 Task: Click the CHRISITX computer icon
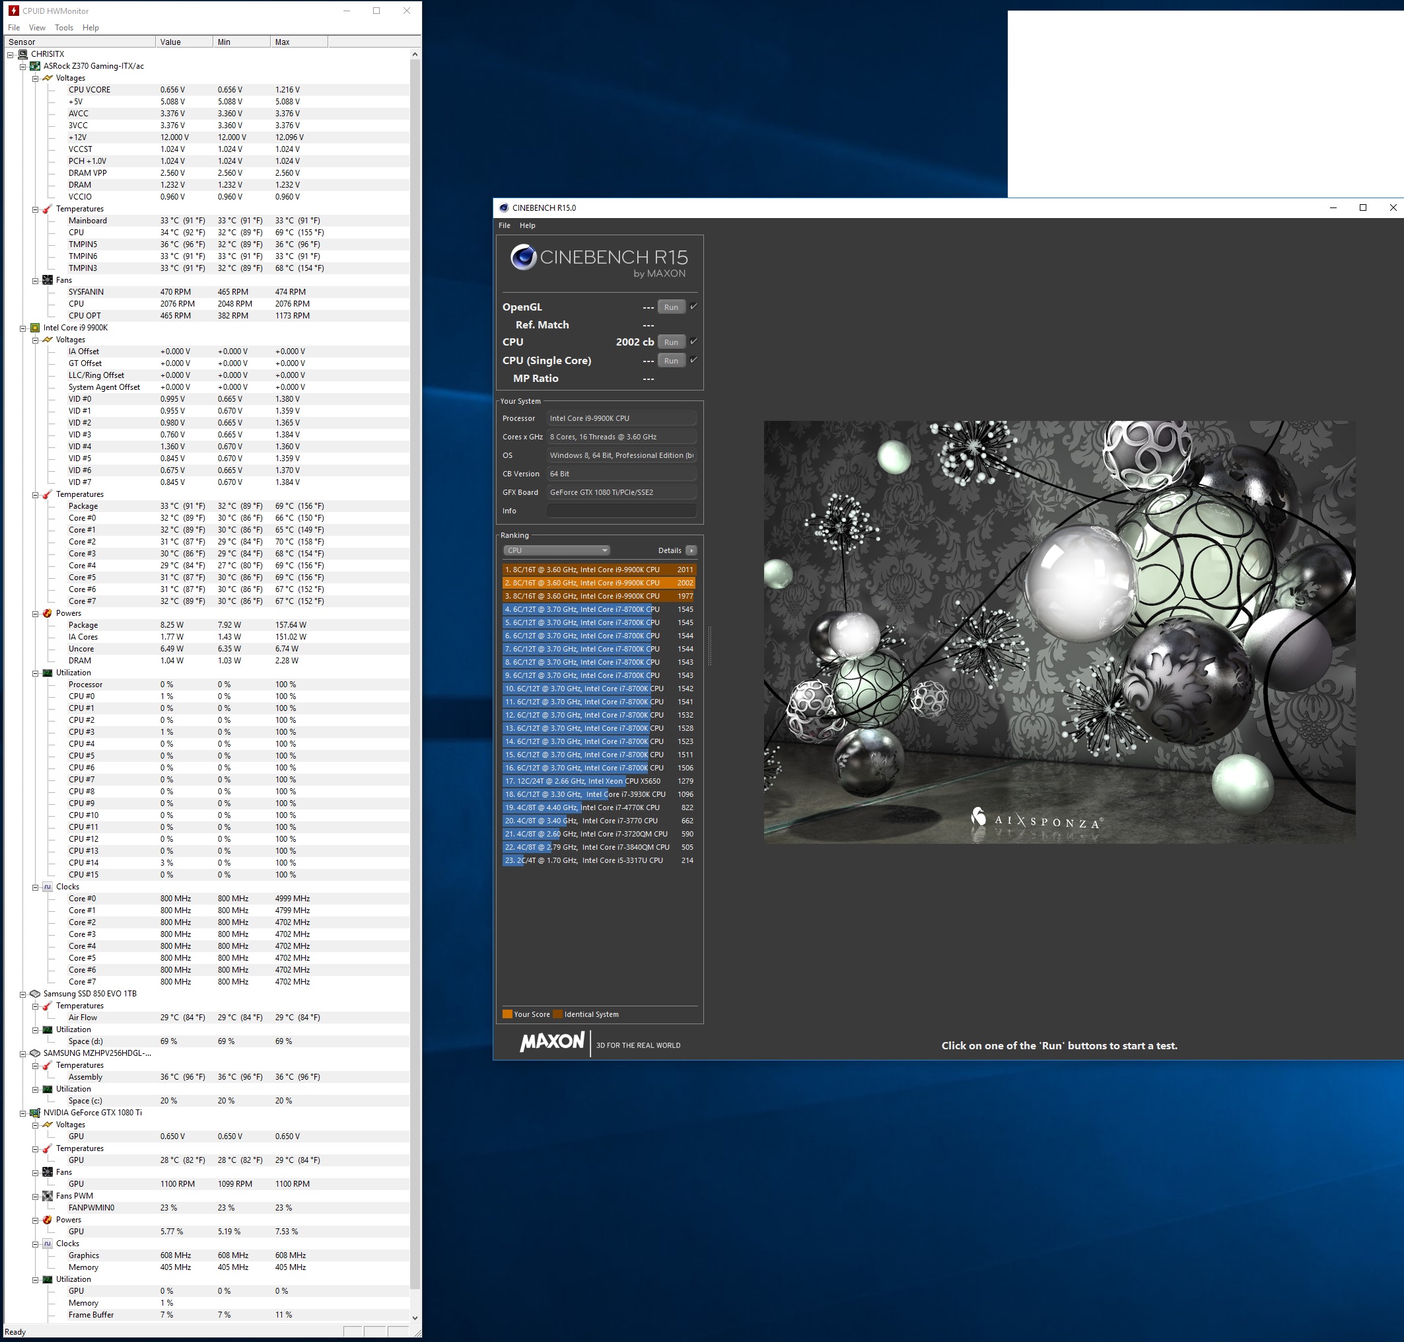22,54
